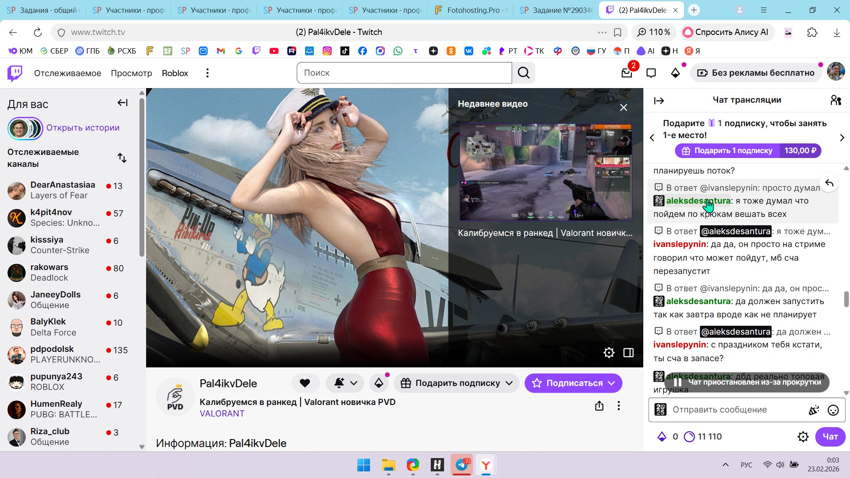This screenshot has height=478, width=850.
Task: Collapse the stream chat panel
Action: (x=659, y=101)
